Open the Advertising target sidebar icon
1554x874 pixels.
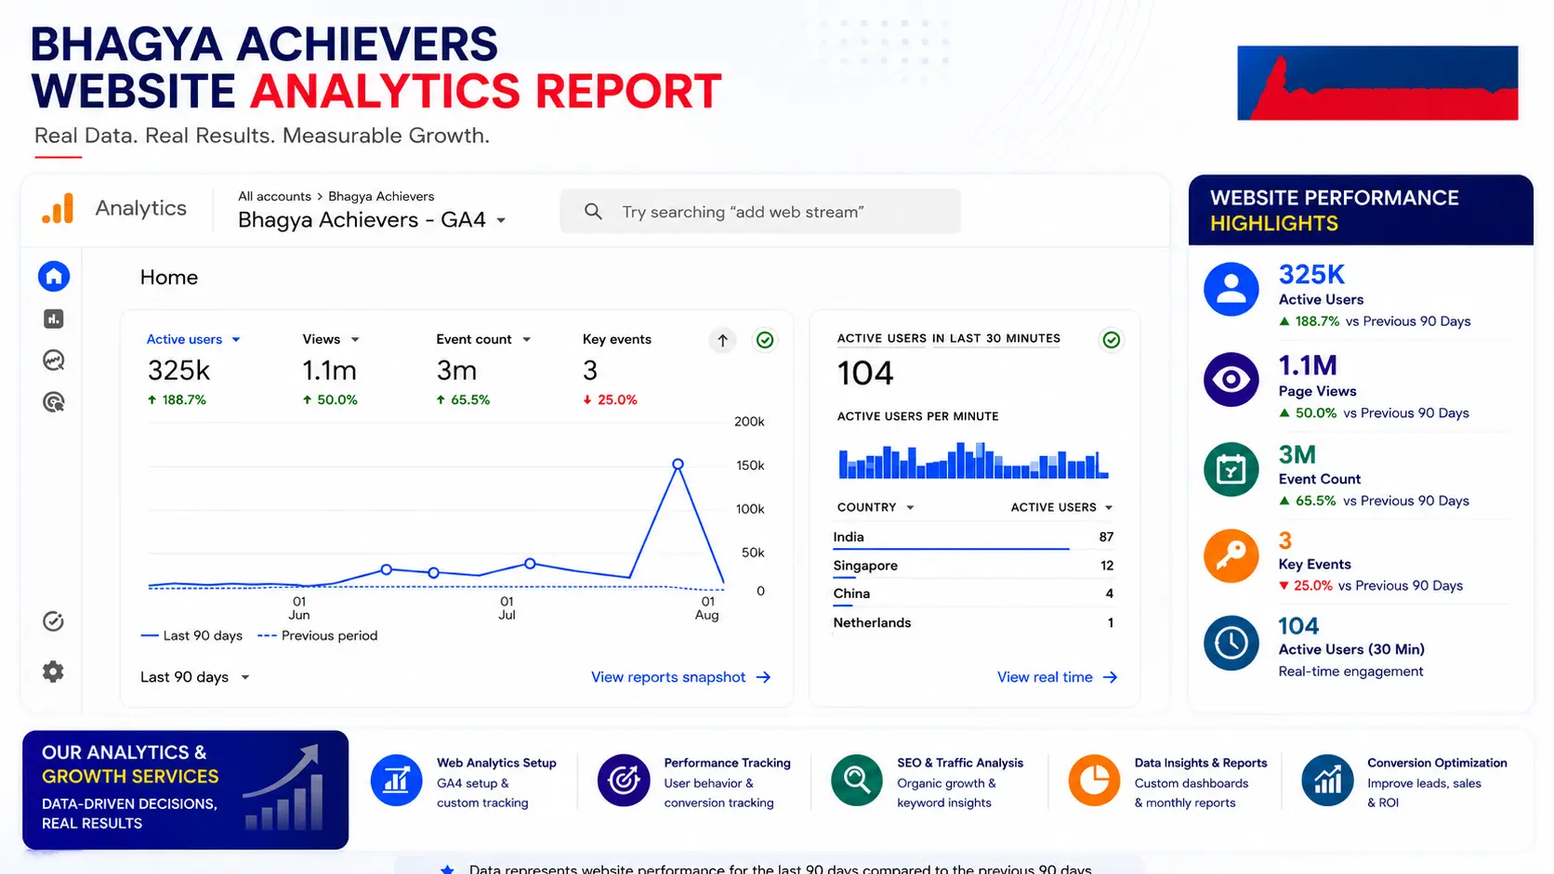[x=54, y=402]
